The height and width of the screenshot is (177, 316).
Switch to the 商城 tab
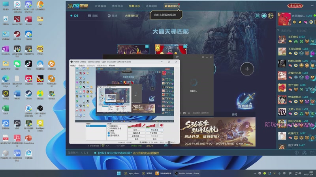tap(93, 16)
